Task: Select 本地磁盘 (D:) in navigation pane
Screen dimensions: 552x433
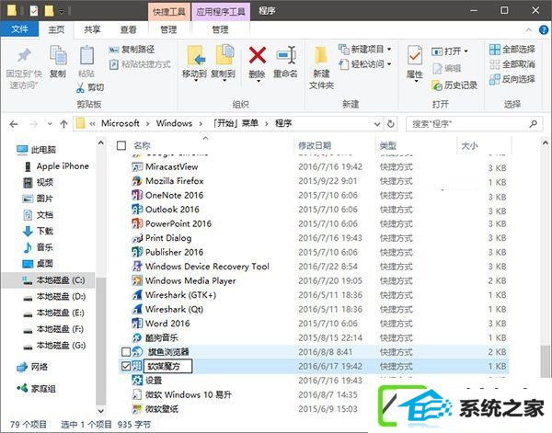Action: coord(55,297)
